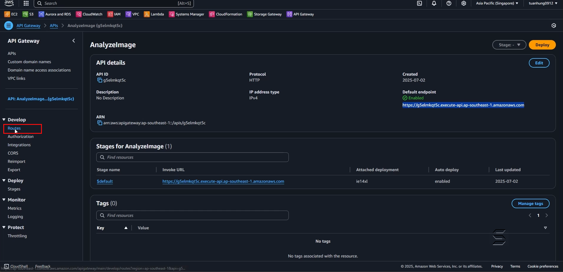Click the Manage tags button
The width and height of the screenshot is (563, 272).
click(530, 203)
